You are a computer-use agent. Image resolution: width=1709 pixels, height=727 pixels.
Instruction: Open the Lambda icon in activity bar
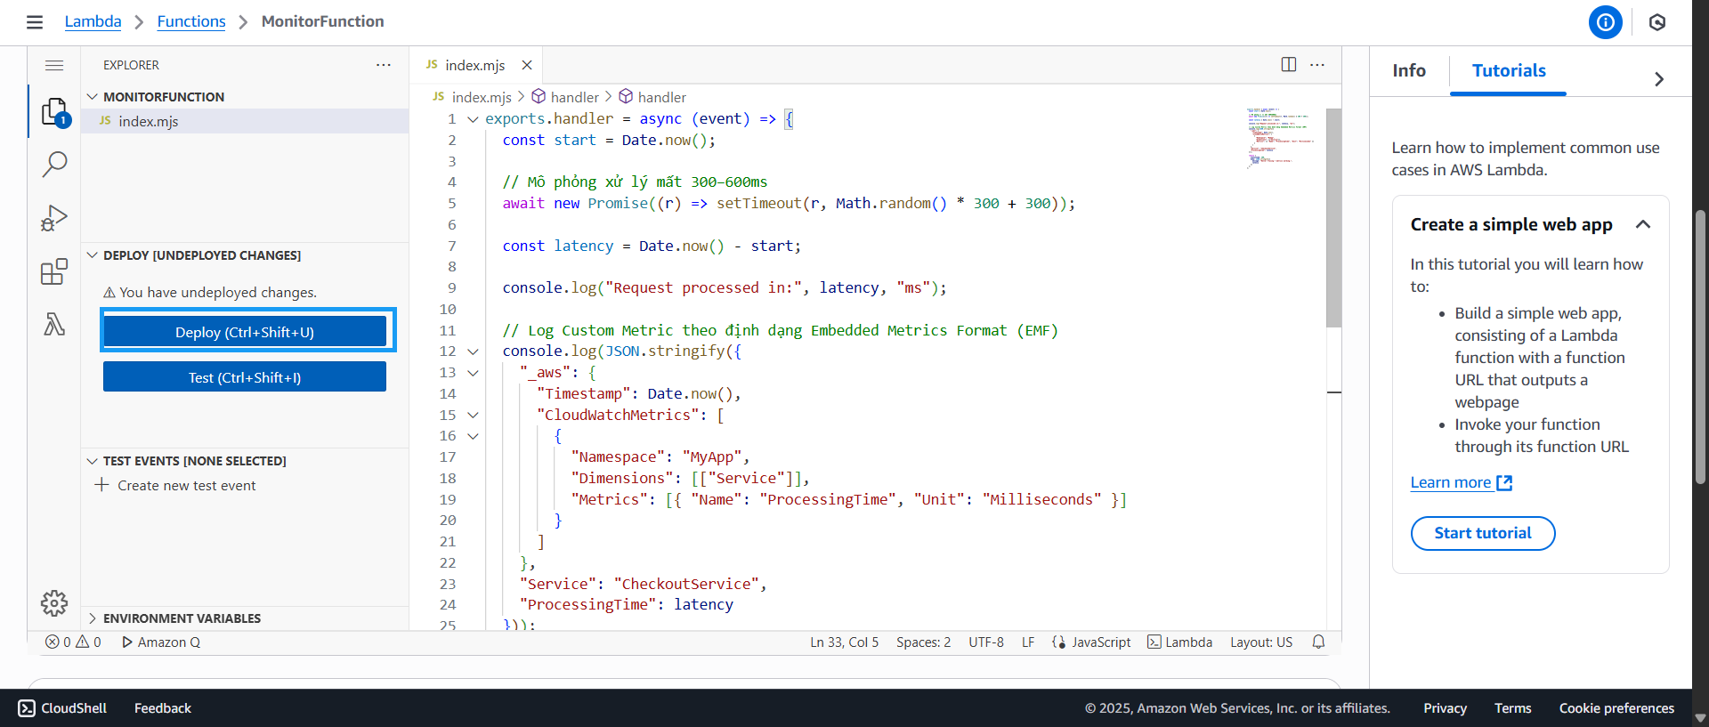coord(54,324)
